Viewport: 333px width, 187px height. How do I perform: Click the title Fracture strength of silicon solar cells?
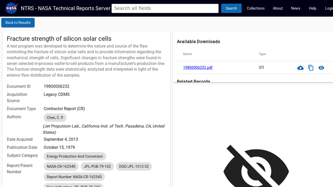click(59, 39)
